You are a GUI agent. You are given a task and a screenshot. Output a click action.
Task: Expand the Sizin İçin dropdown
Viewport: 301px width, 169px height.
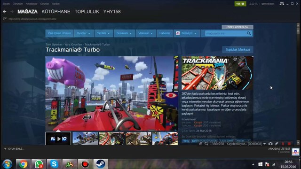[187, 33]
